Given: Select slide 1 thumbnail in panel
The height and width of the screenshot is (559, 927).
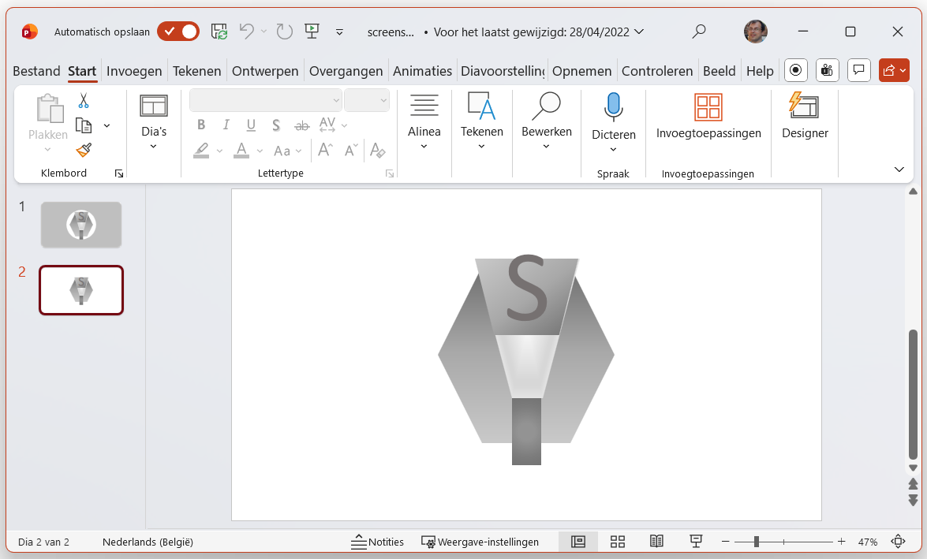Looking at the screenshot, I should (81, 224).
